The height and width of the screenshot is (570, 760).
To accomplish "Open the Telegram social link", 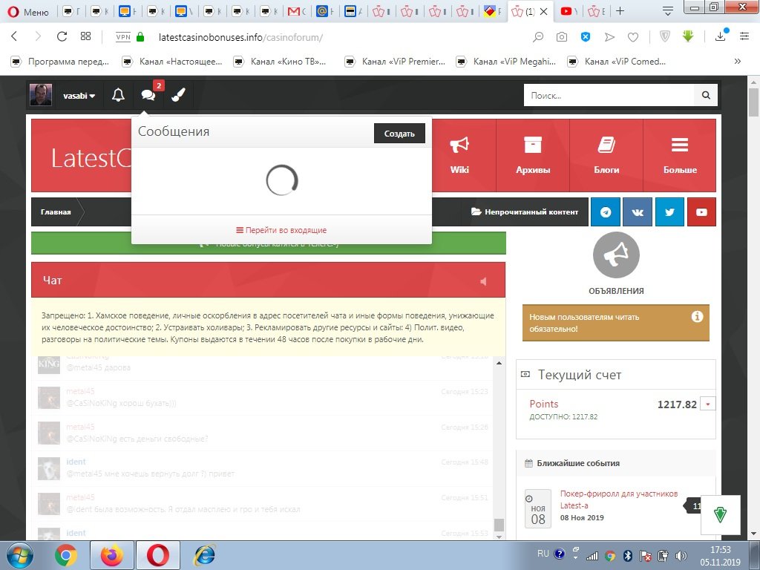I will pos(605,212).
